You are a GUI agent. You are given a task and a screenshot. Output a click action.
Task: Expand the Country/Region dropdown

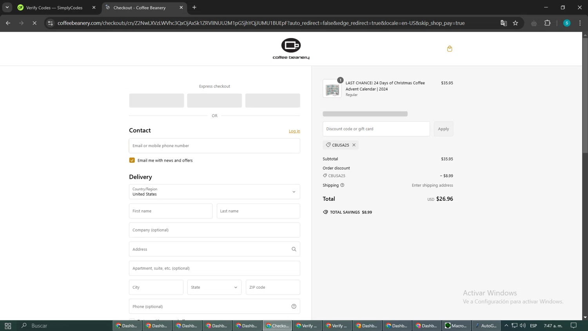pos(214,192)
